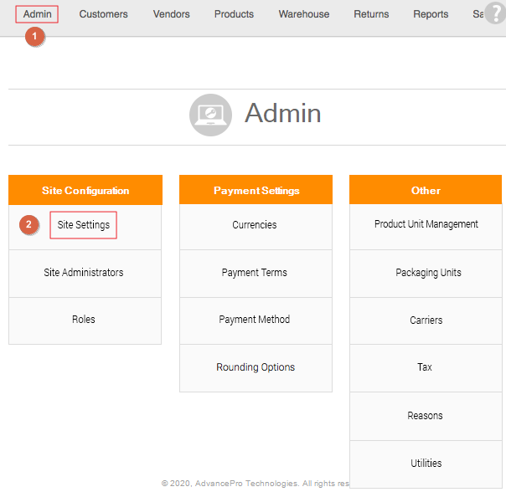This screenshot has width=506, height=492.
Task: Click the help question mark icon
Action: coord(495,13)
